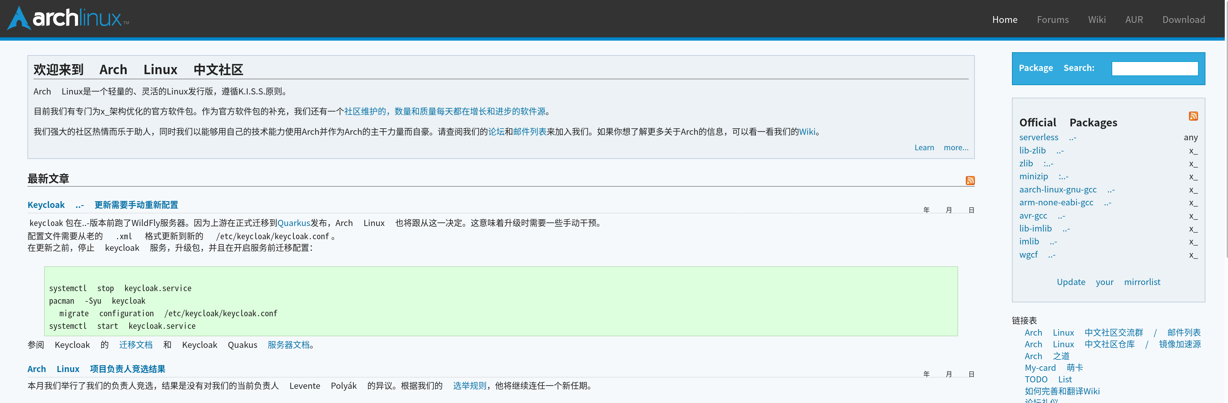Screen dimensions: 1228x403
Task: Open the wgcf package link
Action: (1028, 255)
